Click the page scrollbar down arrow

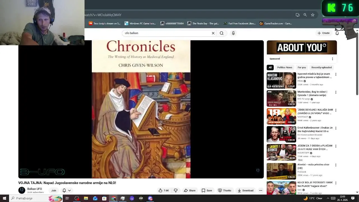click(x=357, y=192)
